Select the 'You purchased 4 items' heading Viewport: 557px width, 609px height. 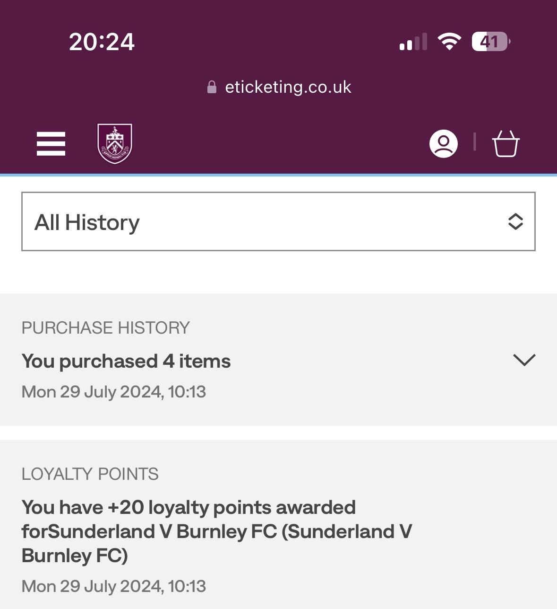pyautogui.click(x=126, y=362)
